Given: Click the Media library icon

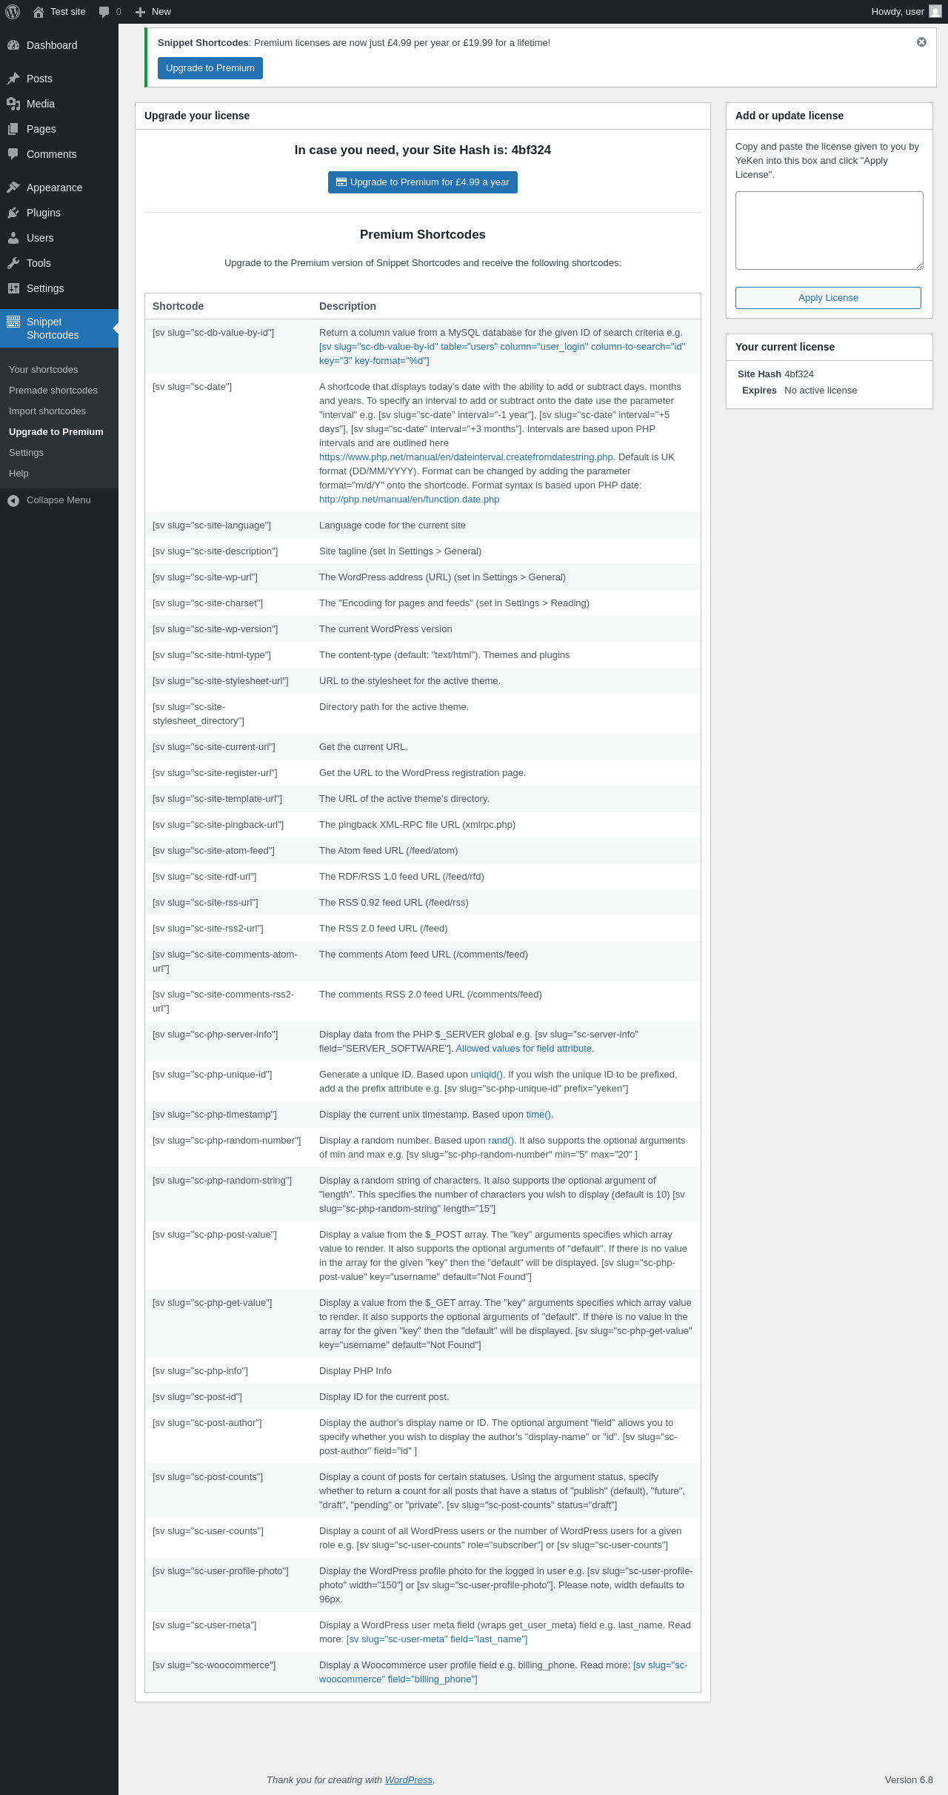Looking at the screenshot, I should point(13,104).
